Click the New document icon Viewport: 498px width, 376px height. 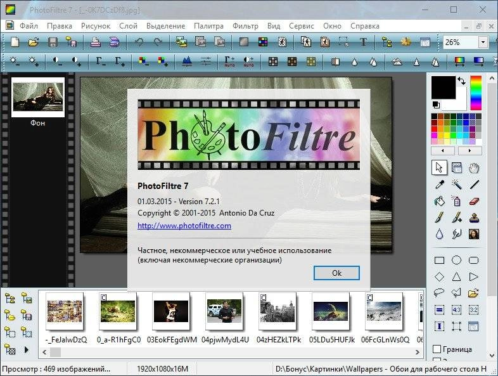tap(15, 42)
